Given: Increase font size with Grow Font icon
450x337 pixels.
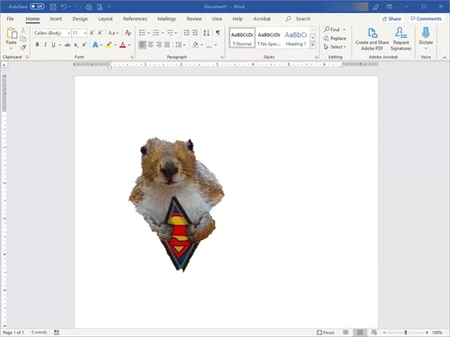Looking at the screenshot, I should point(91,33).
